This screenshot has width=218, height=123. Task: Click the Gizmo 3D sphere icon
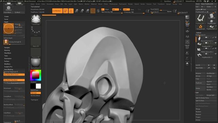click(93, 11)
